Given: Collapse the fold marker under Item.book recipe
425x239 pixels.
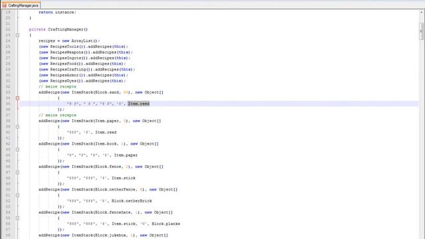Looking at the screenshot, I should click(x=17, y=149).
